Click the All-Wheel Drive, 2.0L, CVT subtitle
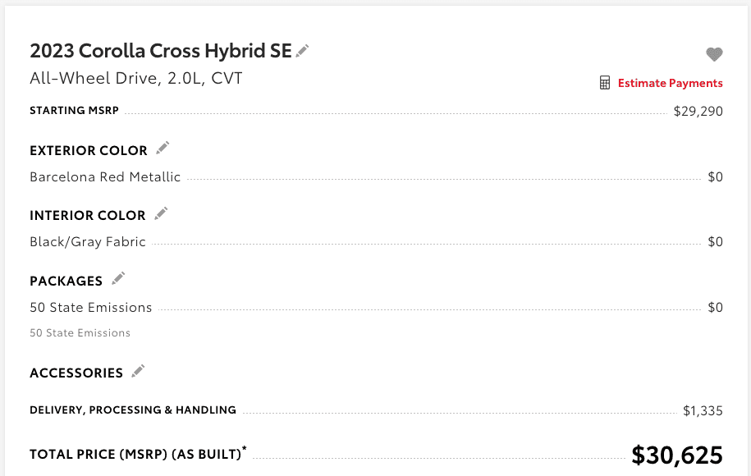This screenshot has height=476, width=751. pos(136,78)
